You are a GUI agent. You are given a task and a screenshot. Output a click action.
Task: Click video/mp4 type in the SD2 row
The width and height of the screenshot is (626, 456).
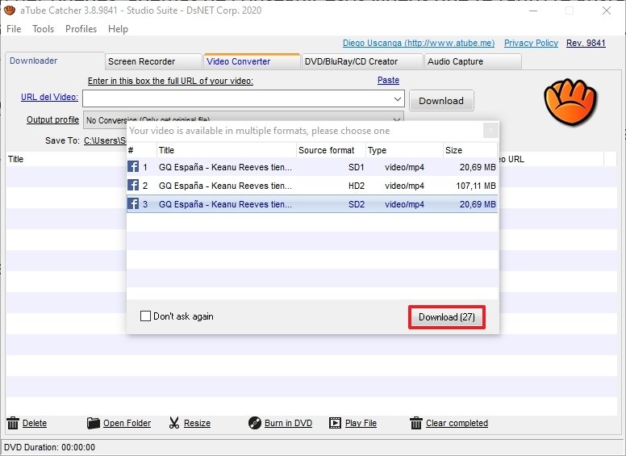point(404,204)
